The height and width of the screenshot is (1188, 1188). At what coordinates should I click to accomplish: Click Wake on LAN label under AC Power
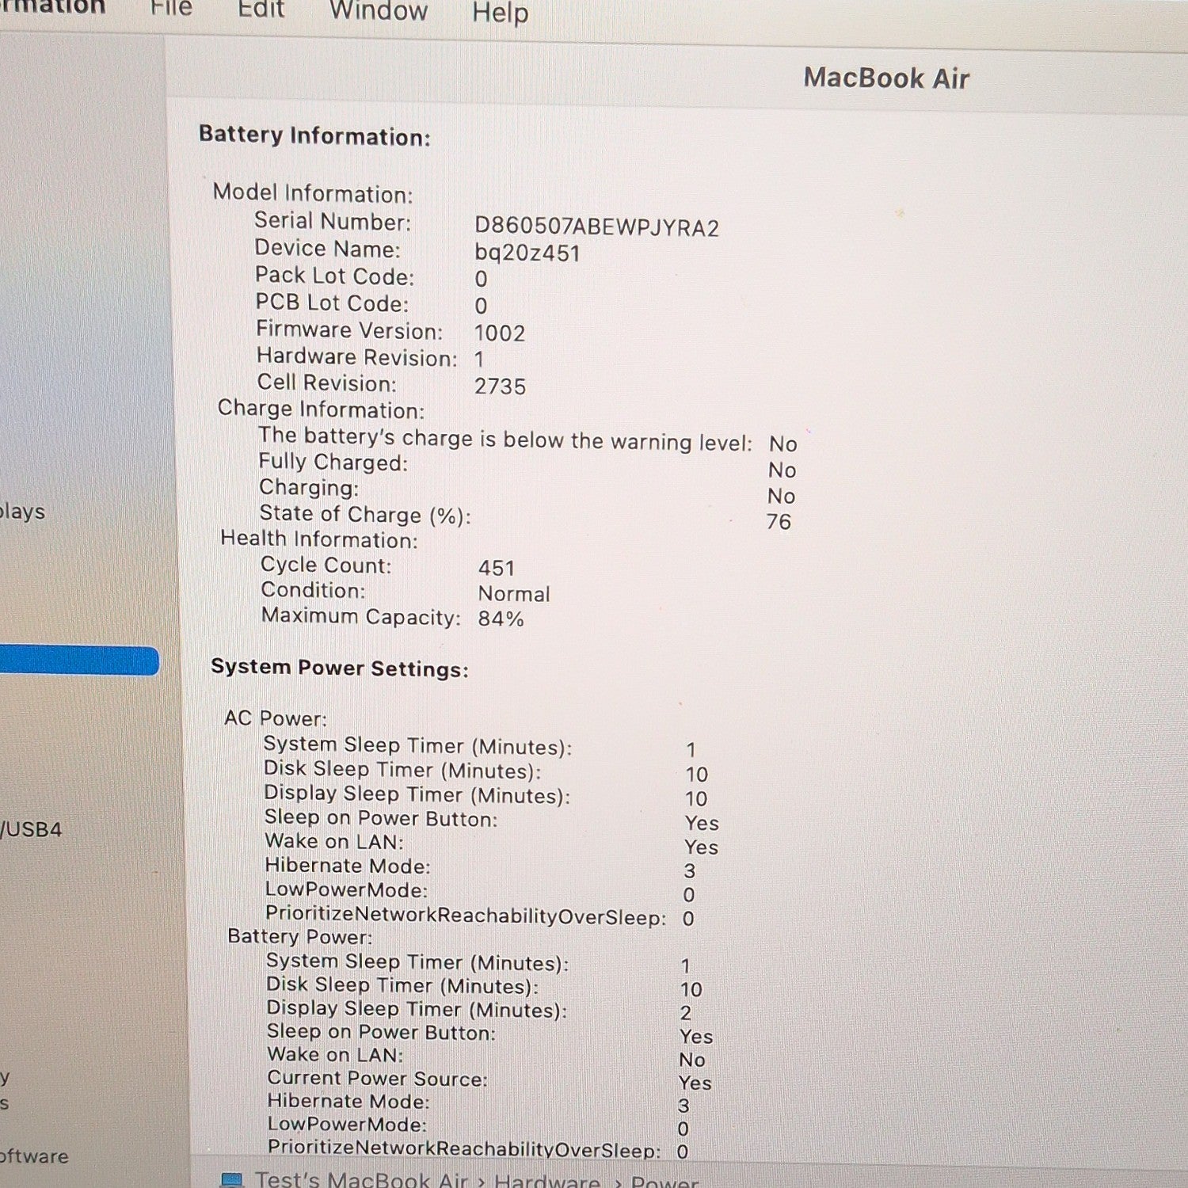click(334, 841)
